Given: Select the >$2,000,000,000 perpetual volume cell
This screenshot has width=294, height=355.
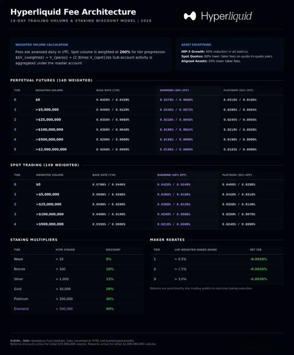Looking at the screenshot, I should click(x=51, y=149).
